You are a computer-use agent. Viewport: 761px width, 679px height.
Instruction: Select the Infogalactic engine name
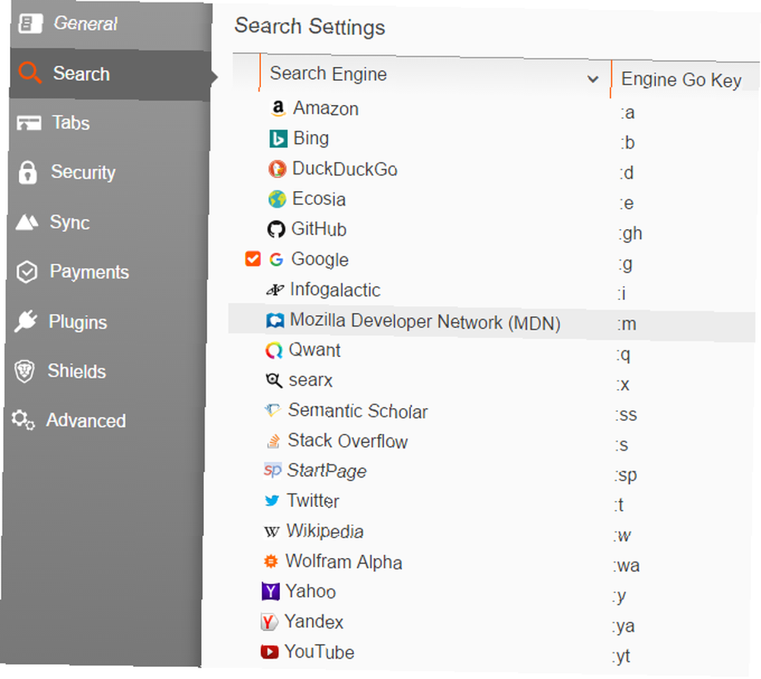(335, 290)
